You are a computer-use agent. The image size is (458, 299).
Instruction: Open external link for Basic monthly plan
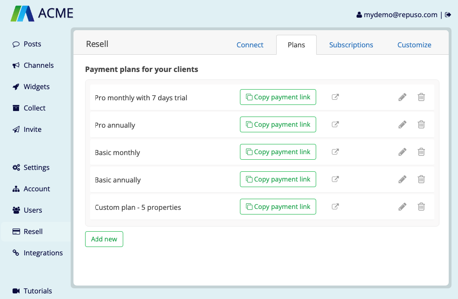pyautogui.click(x=335, y=152)
